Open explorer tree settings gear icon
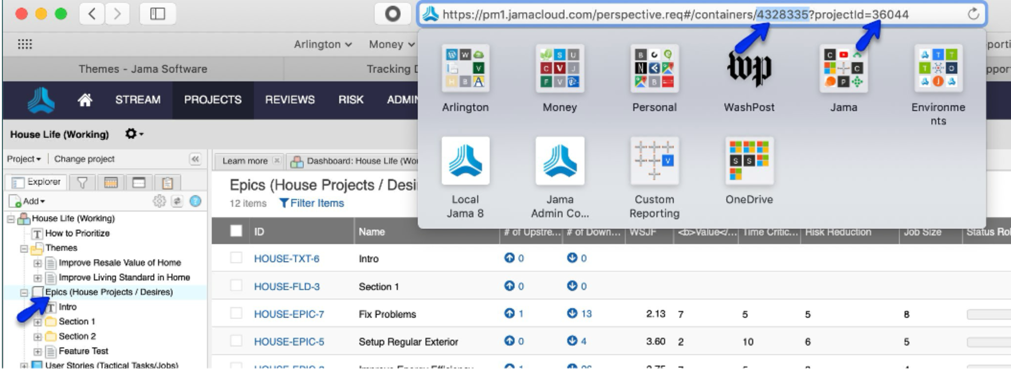 (x=159, y=201)
